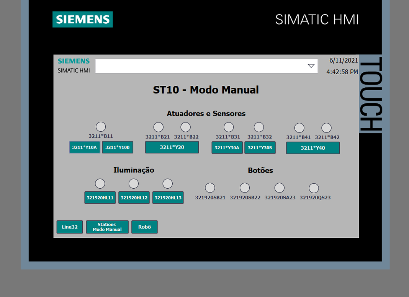Screen dimensions: 409x297
Task: Click the ST10 - Modo Manual title
Action: coord(206,90)
